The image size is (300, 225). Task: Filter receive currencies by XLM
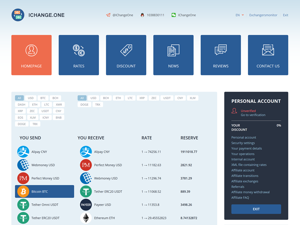[192, 98]
